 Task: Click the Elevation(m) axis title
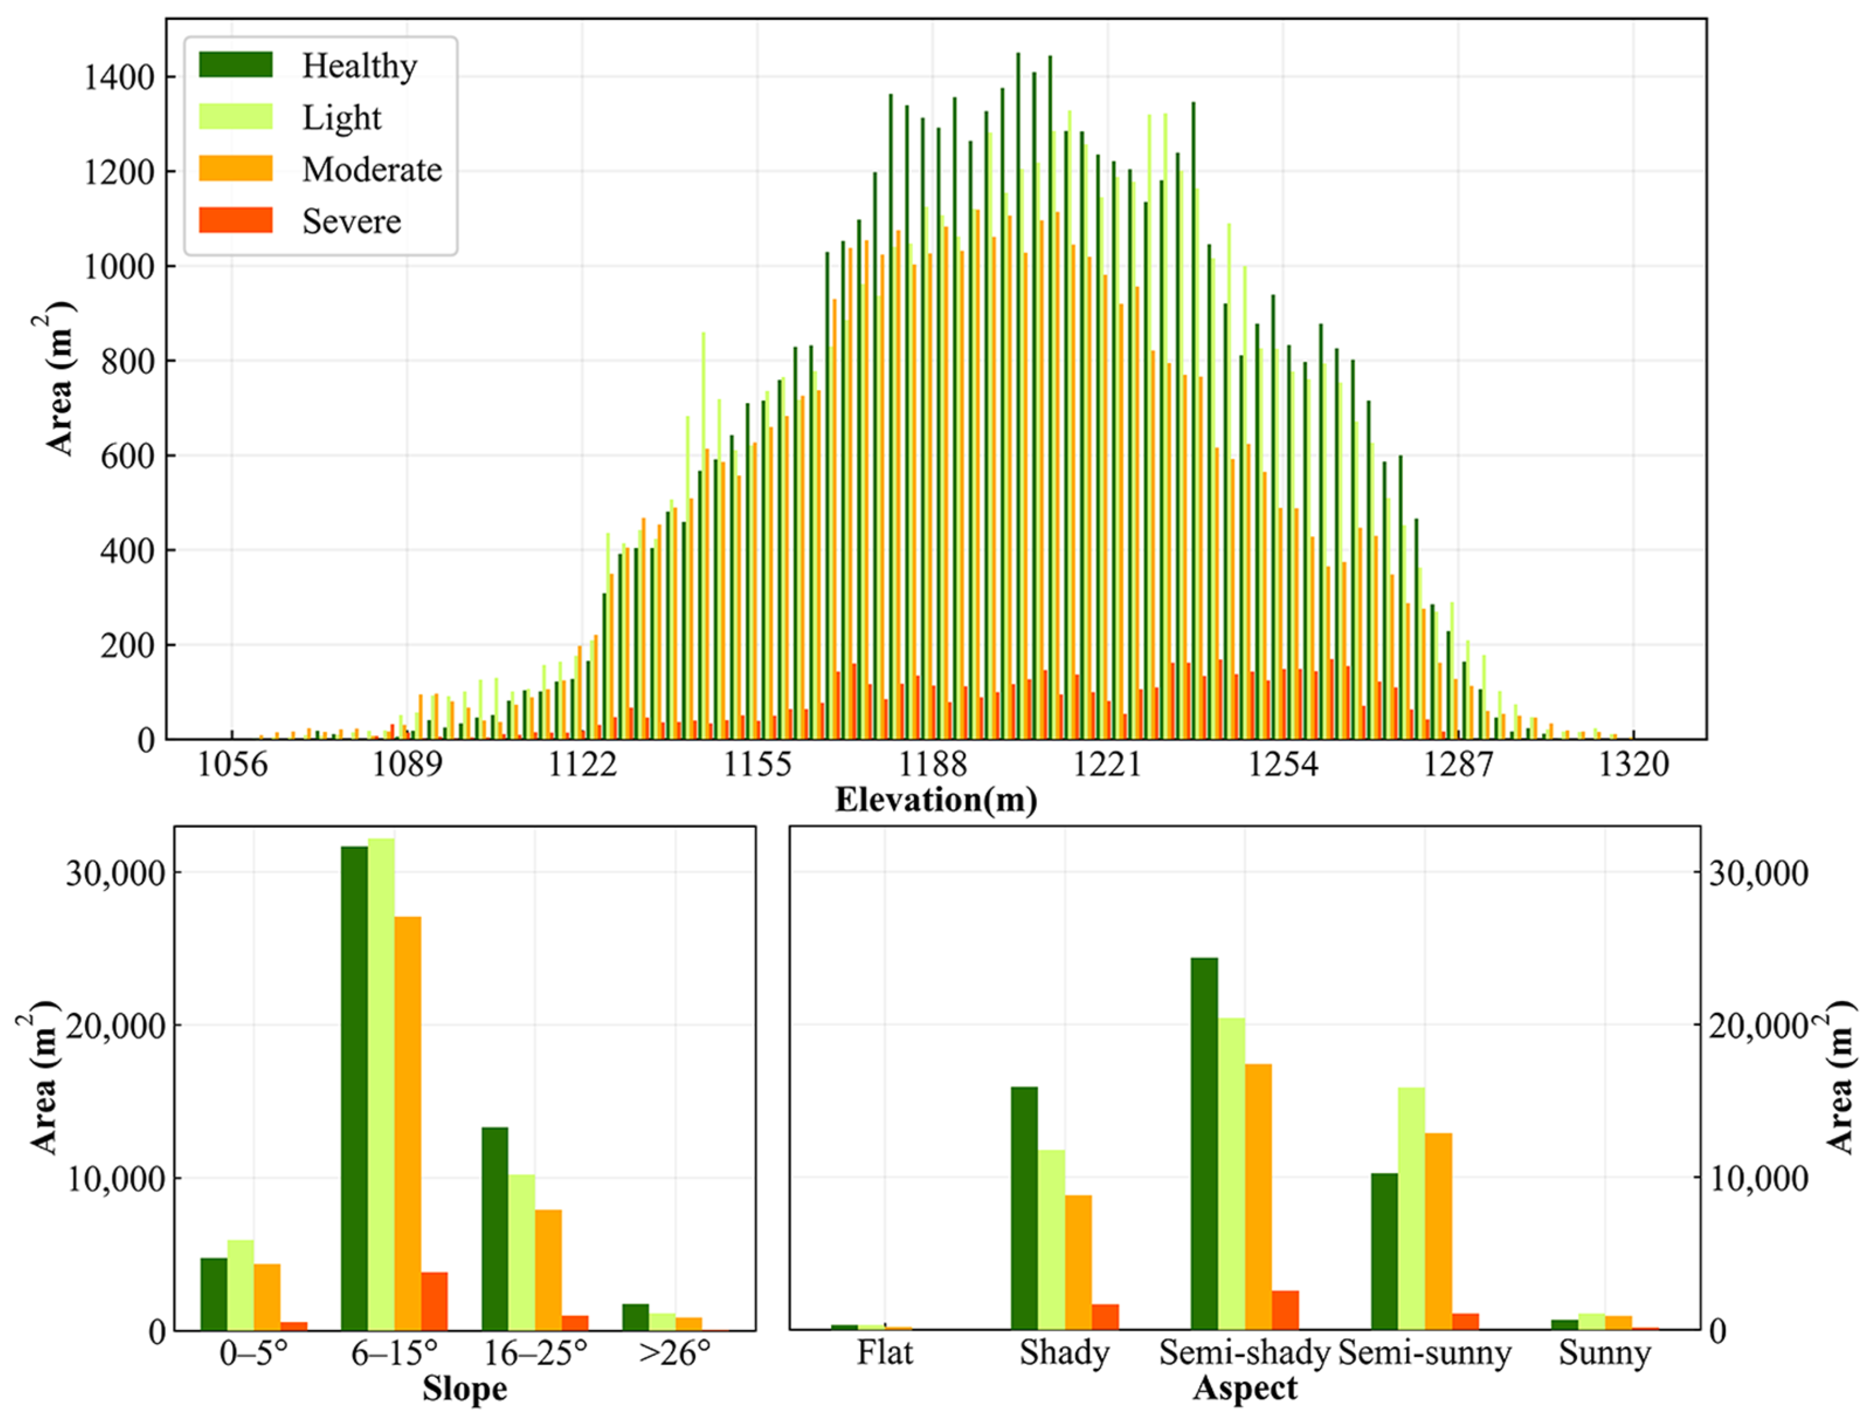935,800
